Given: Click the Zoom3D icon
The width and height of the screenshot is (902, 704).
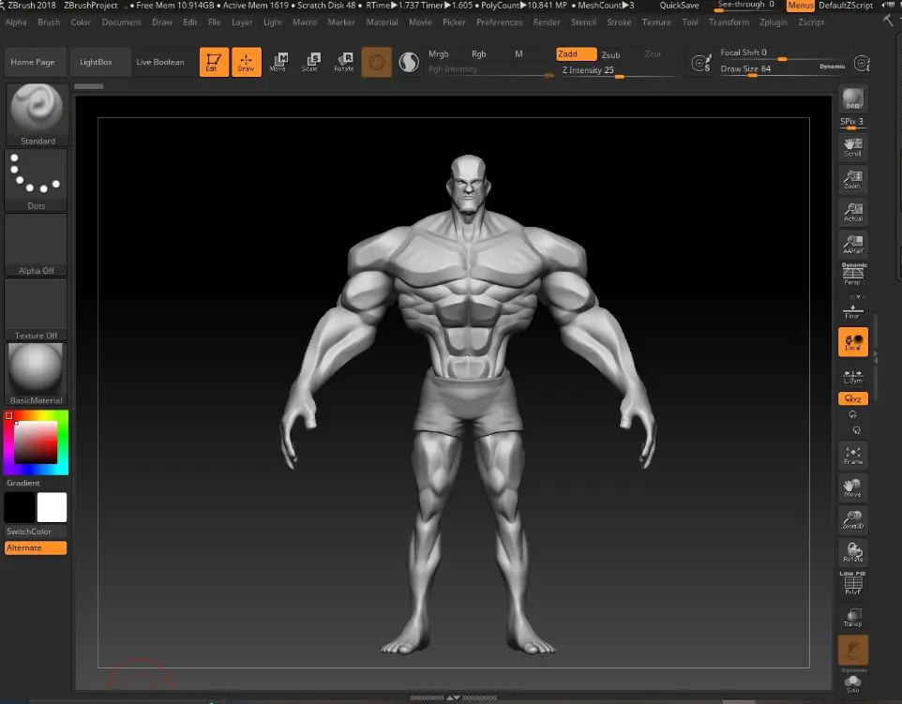Looking at the screenshot, I should click(x=853, y=520).
